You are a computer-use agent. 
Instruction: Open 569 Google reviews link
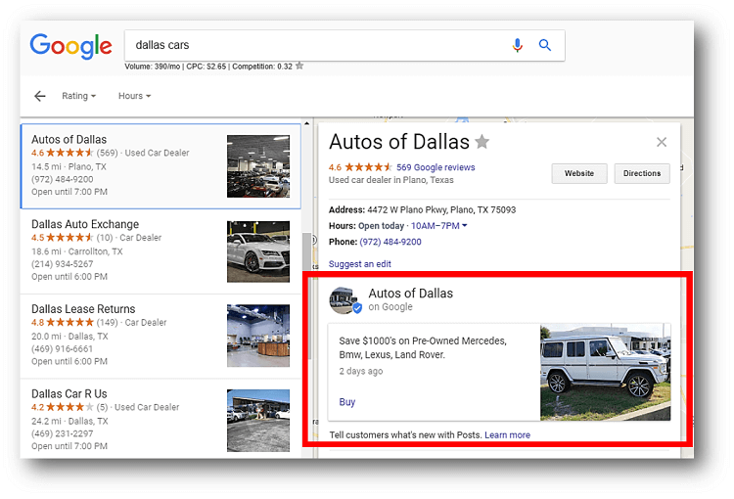pyautogui.click(x=436, y=167)
